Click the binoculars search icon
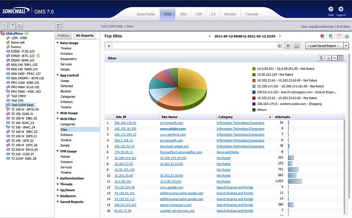This screenshot has width=352, height=218. click(20, 26)
